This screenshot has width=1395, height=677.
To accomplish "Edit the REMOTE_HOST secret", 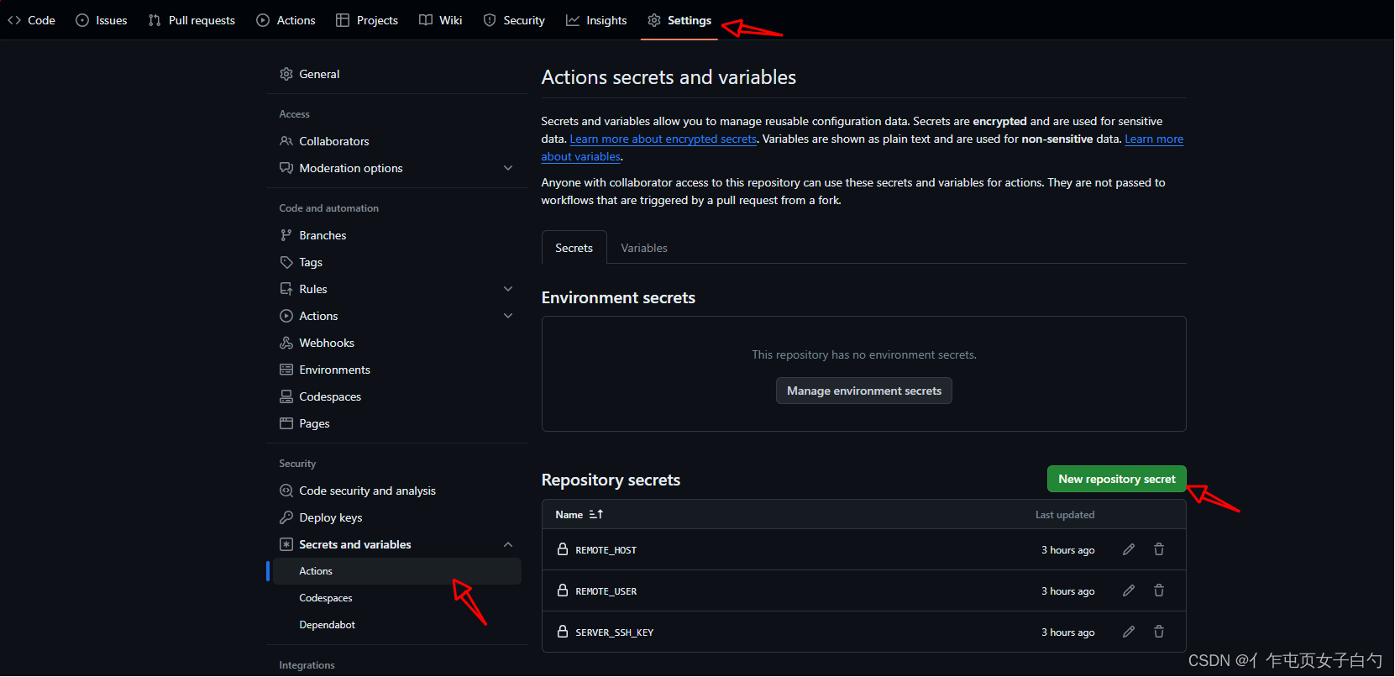I will click(x=1129, y=549).
